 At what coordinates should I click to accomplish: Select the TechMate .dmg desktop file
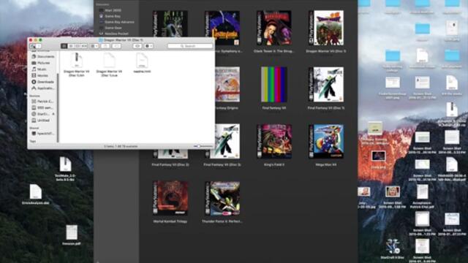pyautogui.click(x=65, y=169)
